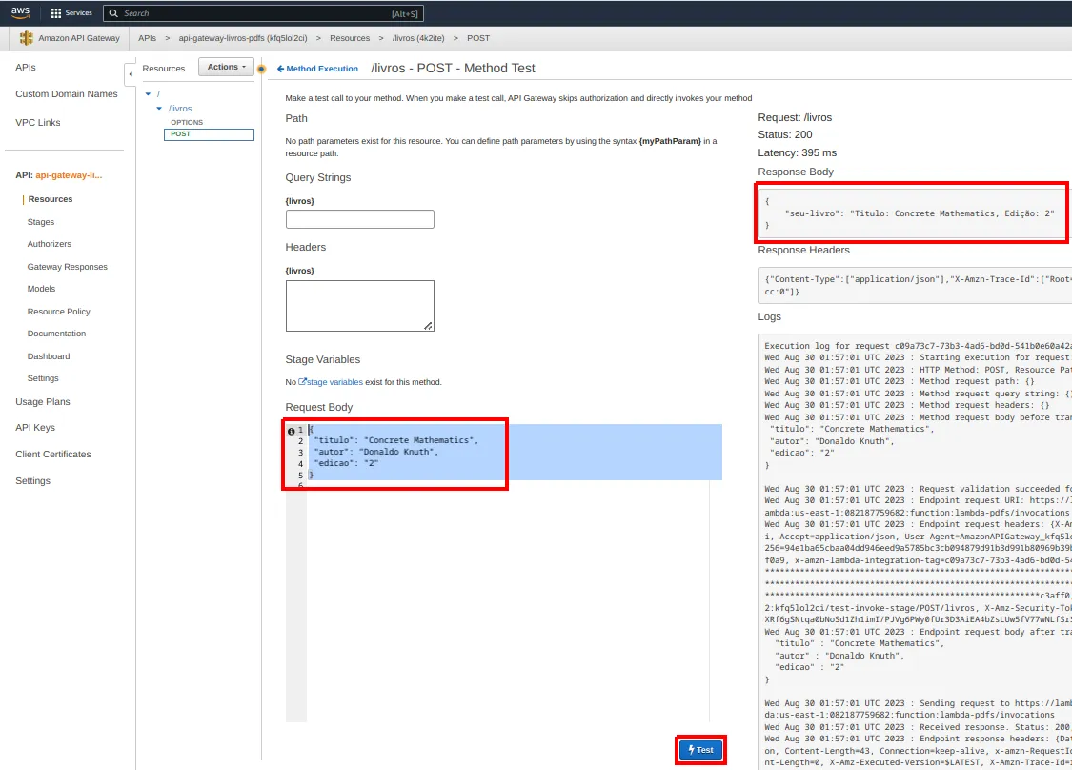This screenshot has width=1072, height=770.
Task: Open Custom Domain Names
Action: [67, 93]
